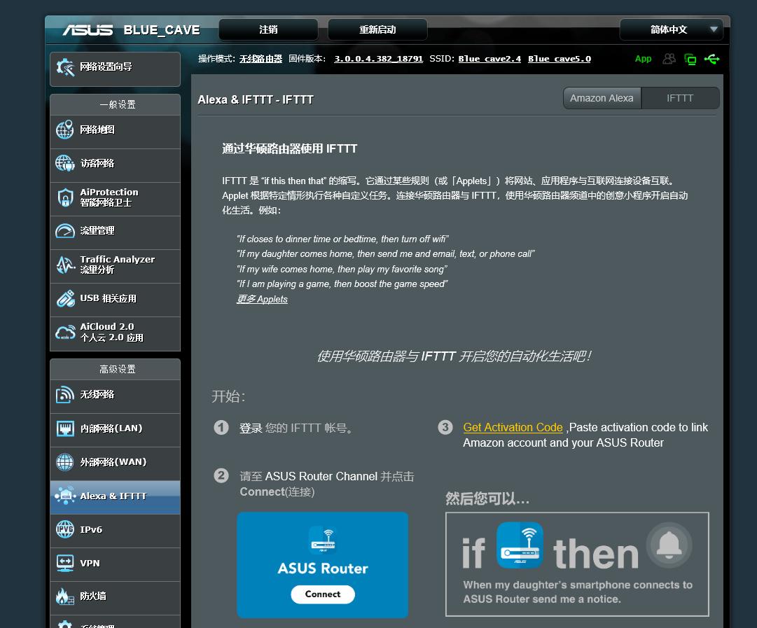Click the Blue_cave2.4 SSID link

click(489, 59)
